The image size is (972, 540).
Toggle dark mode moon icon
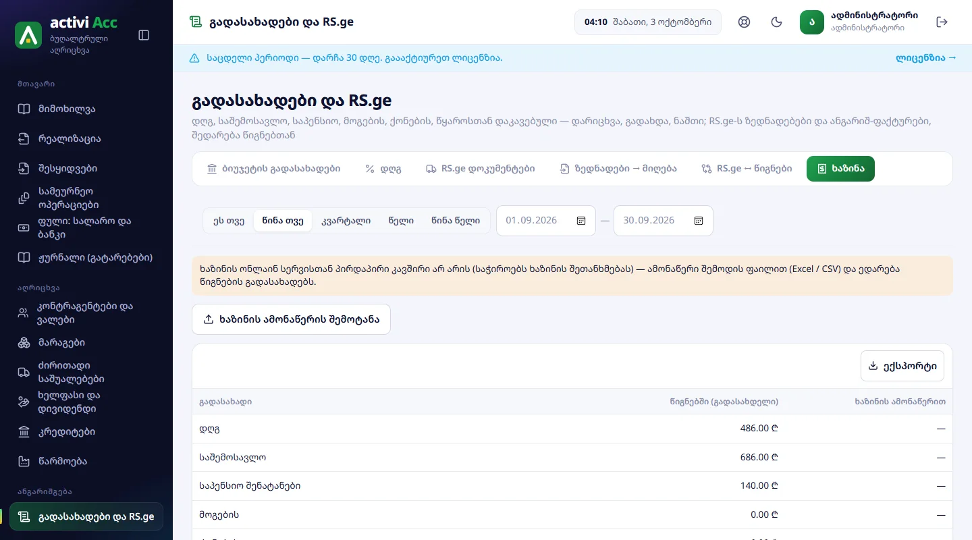[777, 22]
